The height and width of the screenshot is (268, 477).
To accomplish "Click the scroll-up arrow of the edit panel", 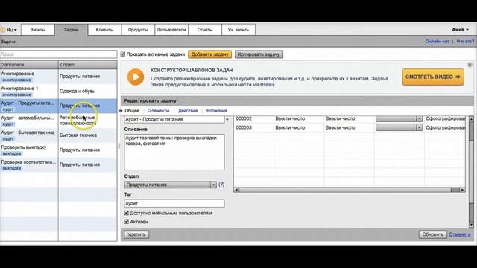I will pos(471,119).
